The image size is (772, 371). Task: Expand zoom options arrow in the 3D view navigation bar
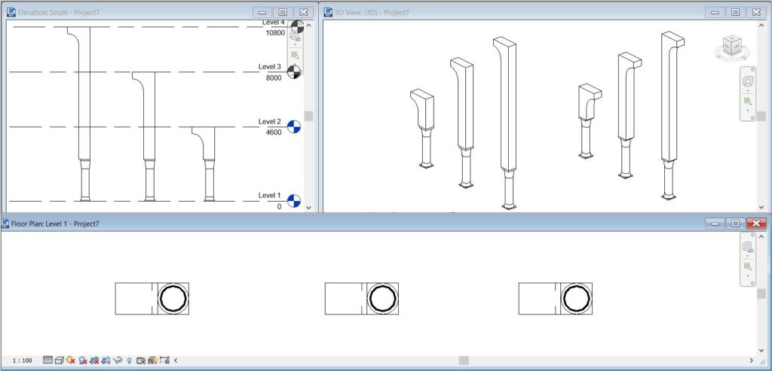749,110
